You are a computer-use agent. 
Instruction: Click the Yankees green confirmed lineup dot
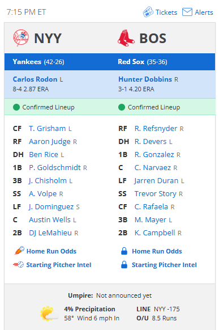click(16, 107)
